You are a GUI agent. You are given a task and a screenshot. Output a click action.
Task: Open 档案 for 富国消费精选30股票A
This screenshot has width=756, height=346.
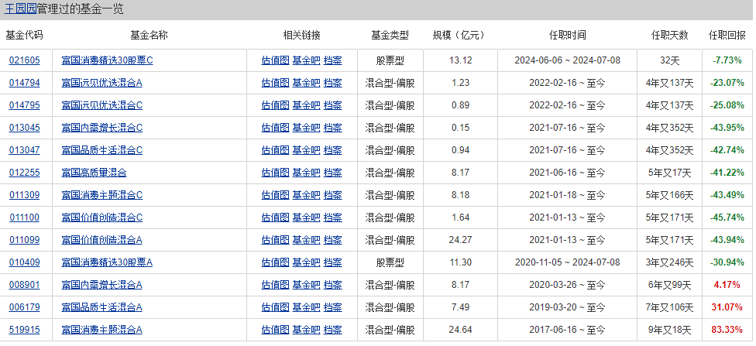point(332,262)
